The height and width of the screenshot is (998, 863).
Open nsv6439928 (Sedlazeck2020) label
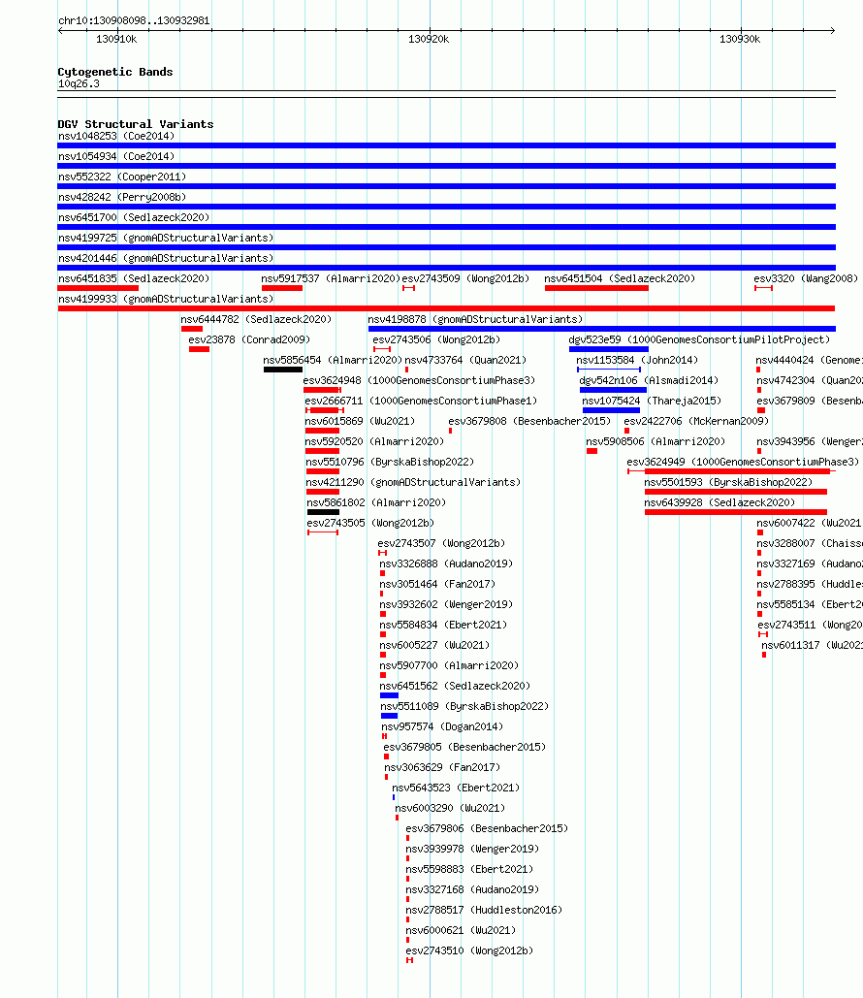pos(719,502)
